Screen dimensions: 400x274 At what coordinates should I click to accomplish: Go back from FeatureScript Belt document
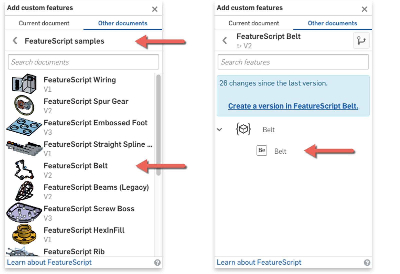[225, 40]
